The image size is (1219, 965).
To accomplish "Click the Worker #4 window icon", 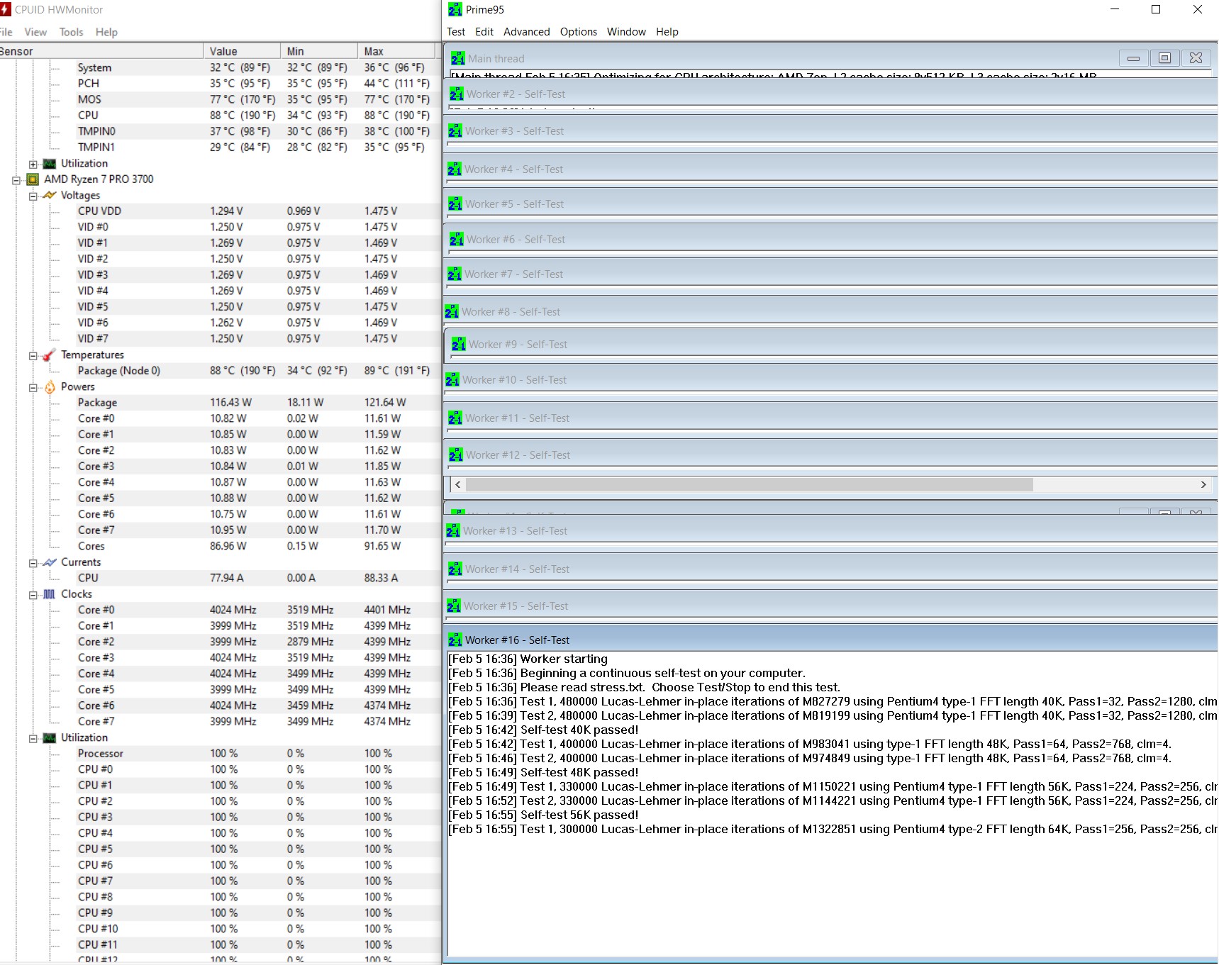I will coord(455,169).
